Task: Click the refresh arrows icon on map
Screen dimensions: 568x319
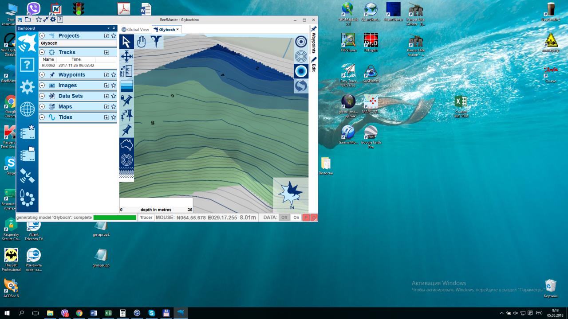Action: tap(301, 86)
